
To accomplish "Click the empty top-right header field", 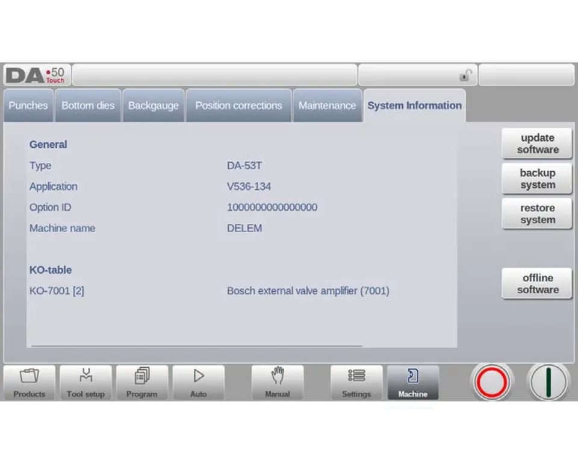I will pos(526,75).
